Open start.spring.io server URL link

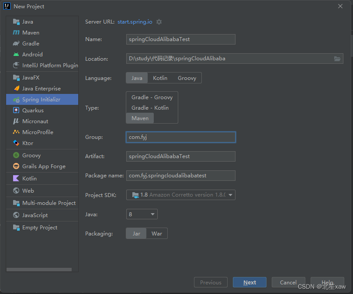click(135, 22)
